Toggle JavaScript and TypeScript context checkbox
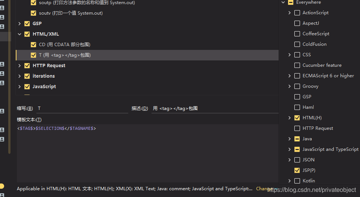This screenshot has height=197, width=360. click(x=297, y=149)
